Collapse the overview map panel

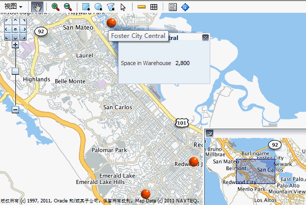click(210, 133)
